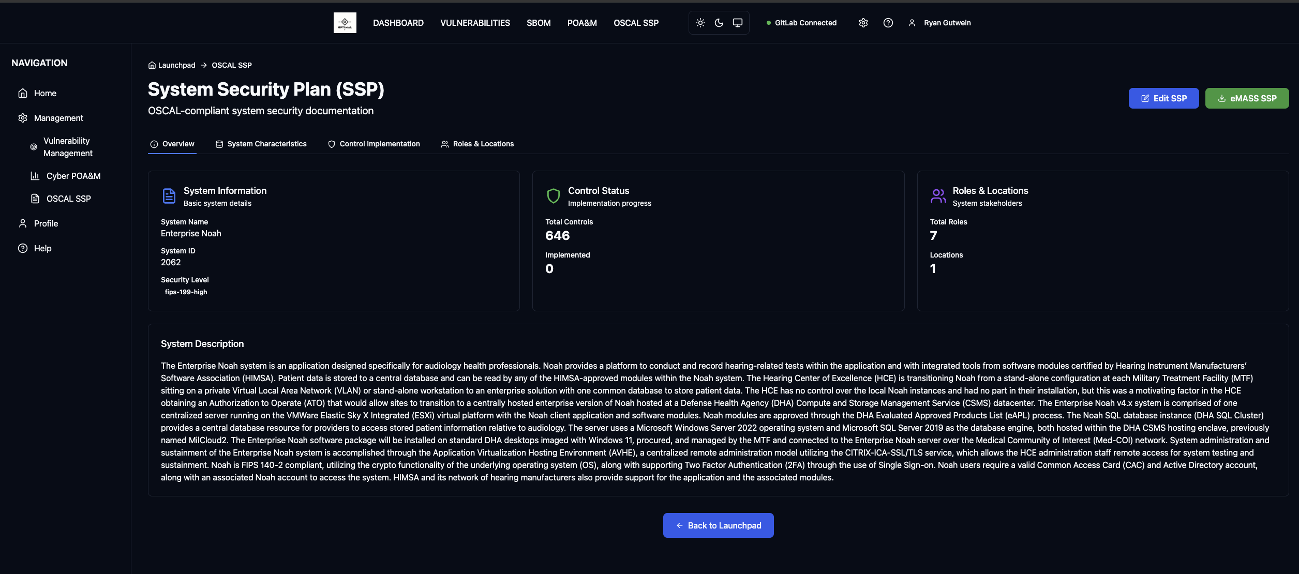Select the OSCAL SSP document icon in sidebar

[x=34, y=198]
